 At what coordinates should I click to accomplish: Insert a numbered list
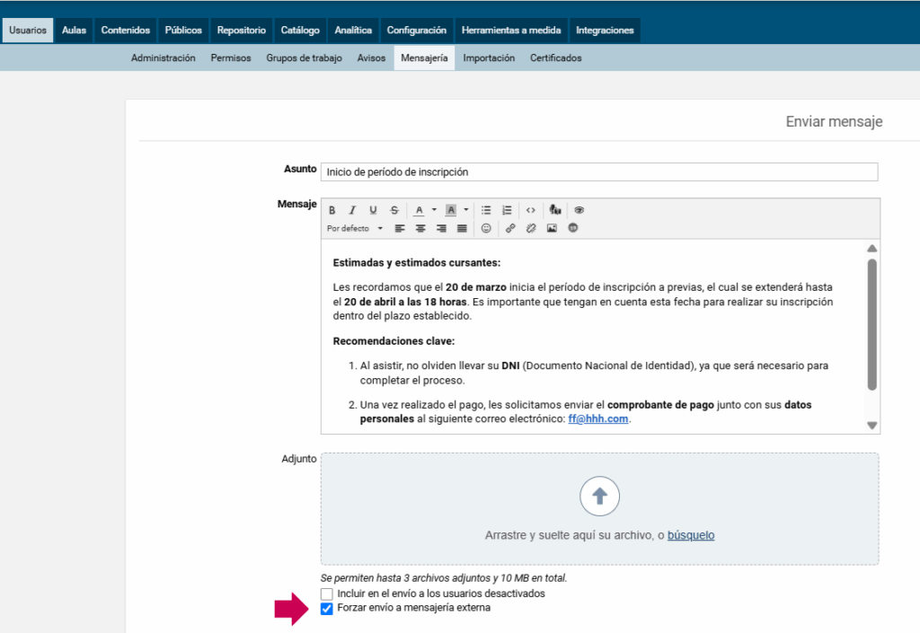507,210
